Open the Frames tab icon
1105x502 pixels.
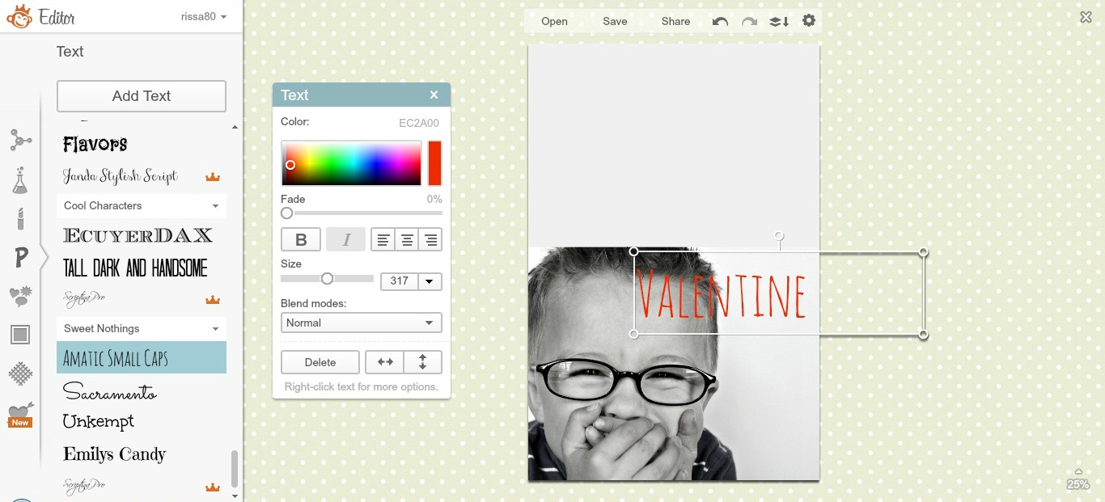coord(20,335)
